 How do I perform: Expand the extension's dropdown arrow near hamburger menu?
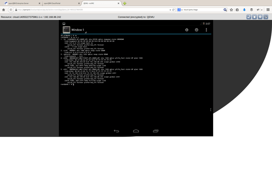262,10
